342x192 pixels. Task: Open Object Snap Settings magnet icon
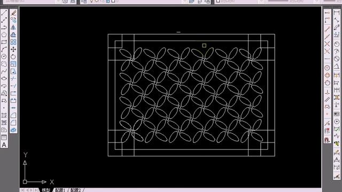click(x=327, y=140)
